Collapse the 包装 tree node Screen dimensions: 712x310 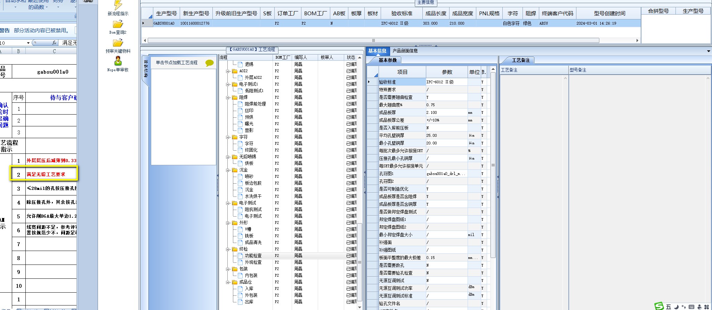[228, 269]
